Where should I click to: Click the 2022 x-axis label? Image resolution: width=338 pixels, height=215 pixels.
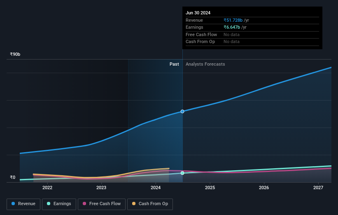click(47, 188)
